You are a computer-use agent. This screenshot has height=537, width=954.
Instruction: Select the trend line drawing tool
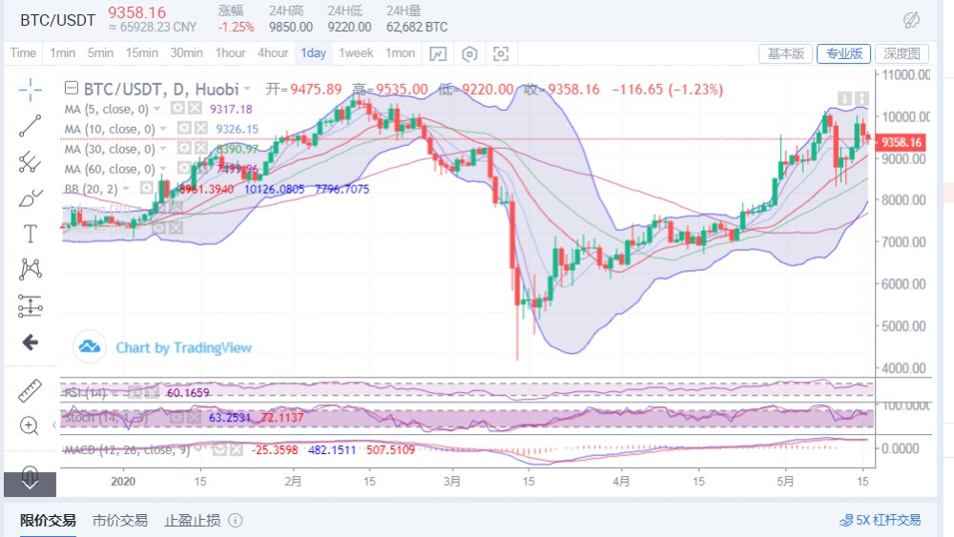30,125
